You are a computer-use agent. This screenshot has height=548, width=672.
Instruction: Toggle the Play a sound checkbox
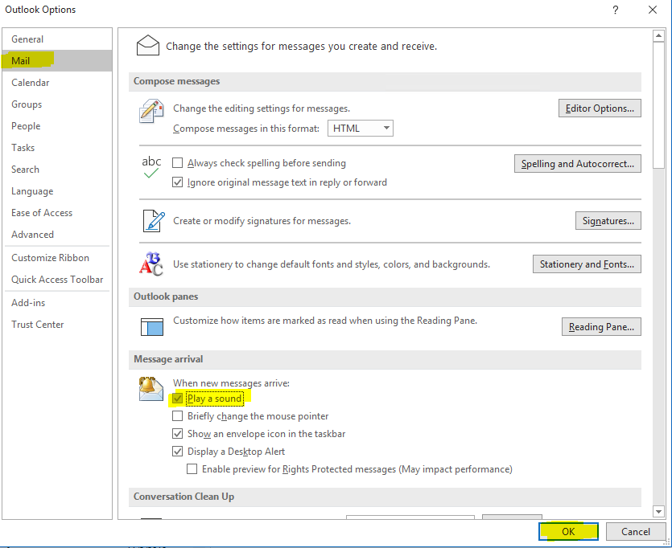pos(177,399)
